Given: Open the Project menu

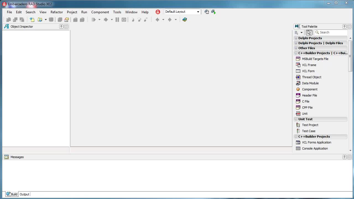Looking at the screenshot, I should pos(72,12).
